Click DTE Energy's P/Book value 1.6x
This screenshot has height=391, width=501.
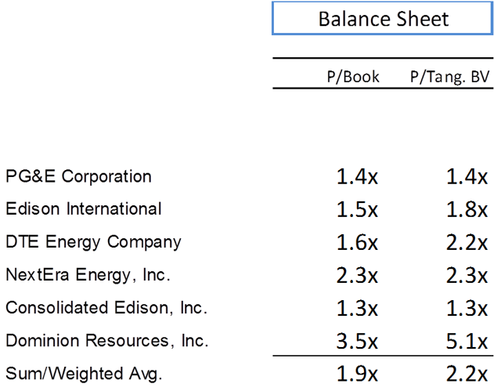click(x=357, y=242)
